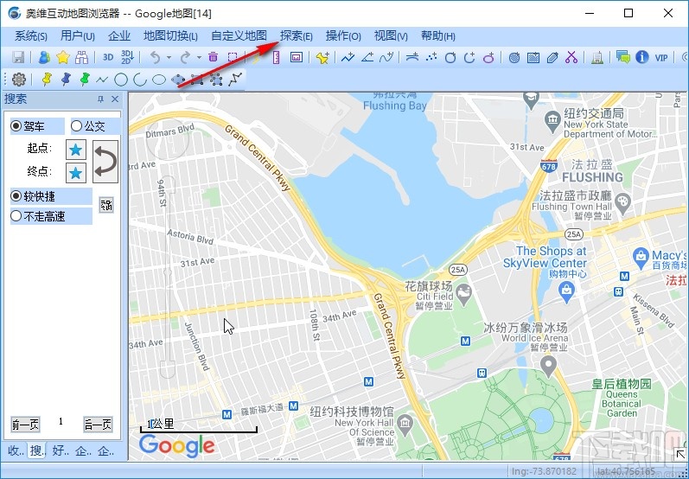Switch to 3D view
Image resolution: width=689 pixels, height=479 pixels.
tap(108, 57)
